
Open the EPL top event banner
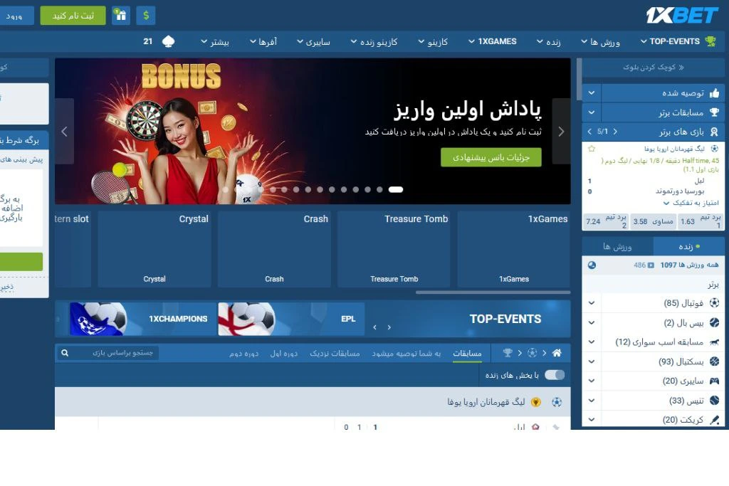coord(291,319)
